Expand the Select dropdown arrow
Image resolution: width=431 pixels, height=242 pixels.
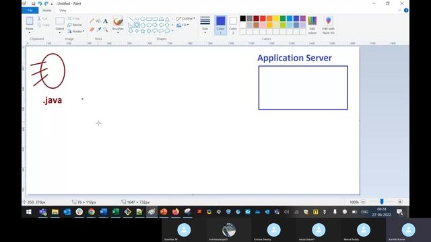[60, 33]
